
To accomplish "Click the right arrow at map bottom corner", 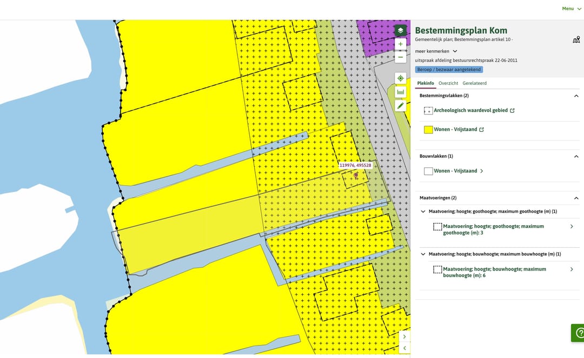I will click(404, 336).
